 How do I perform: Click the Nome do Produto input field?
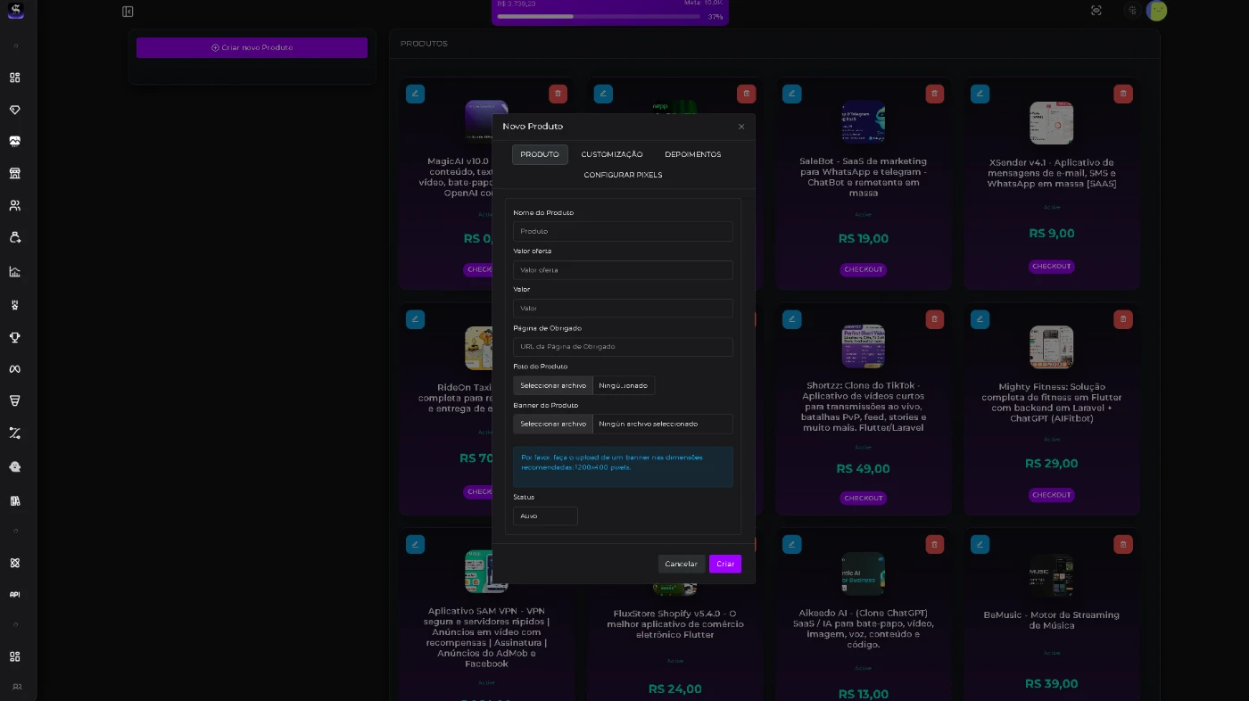(x=623, y=232)
